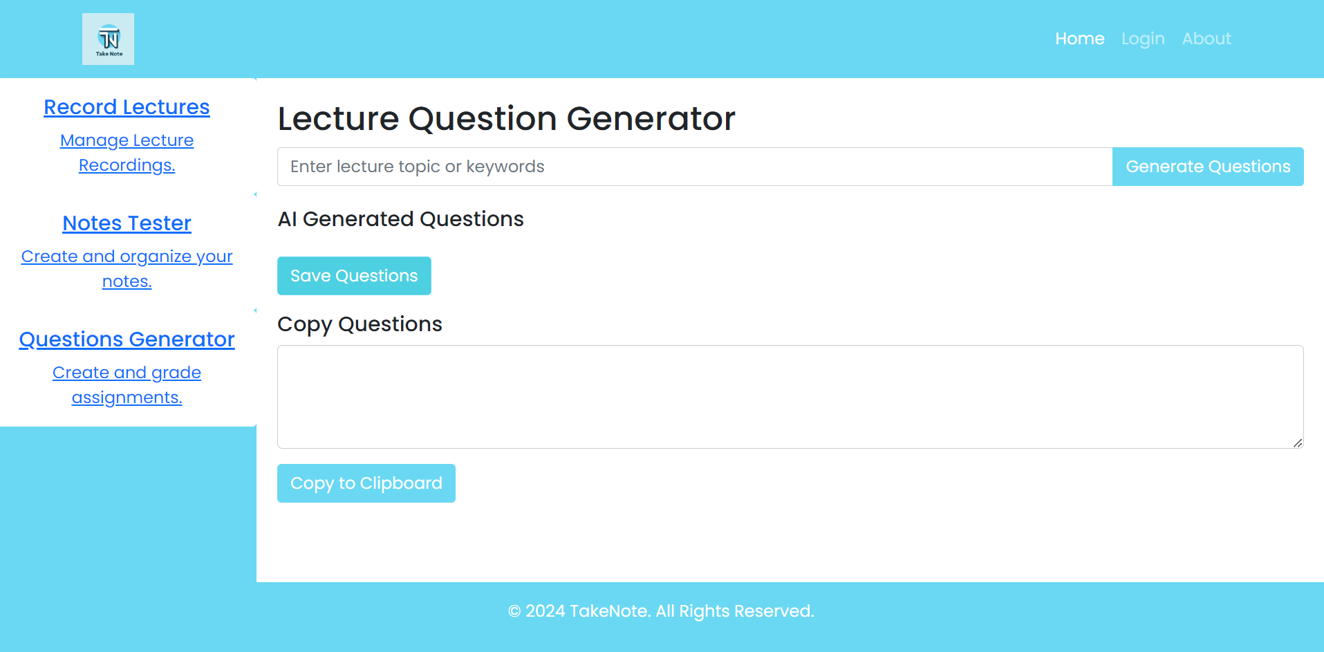Click the AI Generated Questions heading
1324x652 pixels.
tap(400, 219)
